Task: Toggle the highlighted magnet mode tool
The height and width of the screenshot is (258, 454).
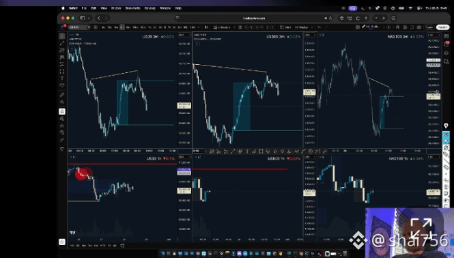Action: point(62,111)
